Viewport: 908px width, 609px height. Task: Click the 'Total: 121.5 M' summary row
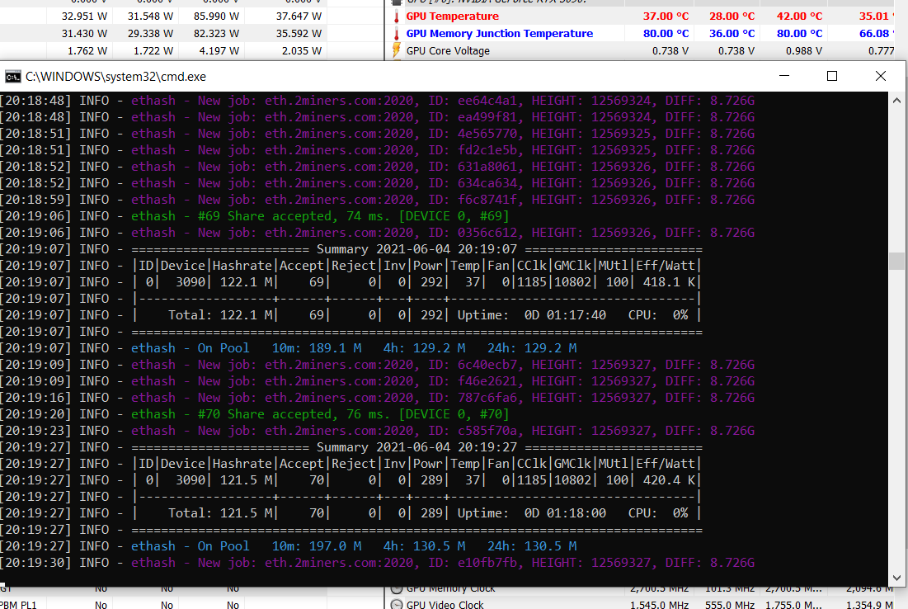click(351, 513)
